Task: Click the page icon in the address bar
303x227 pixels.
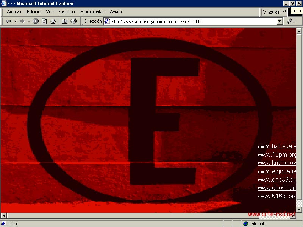Action: 107,22
